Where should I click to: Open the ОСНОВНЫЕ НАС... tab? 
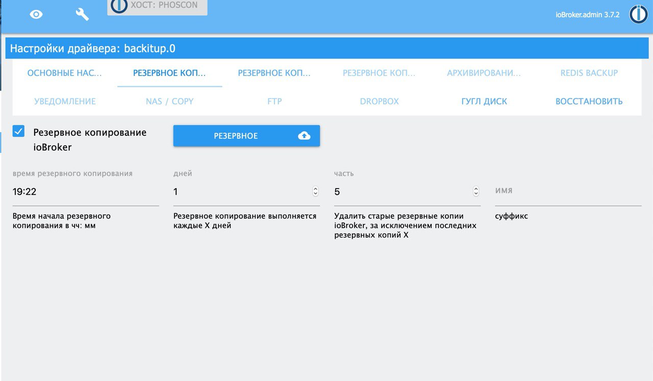[65, 73]
